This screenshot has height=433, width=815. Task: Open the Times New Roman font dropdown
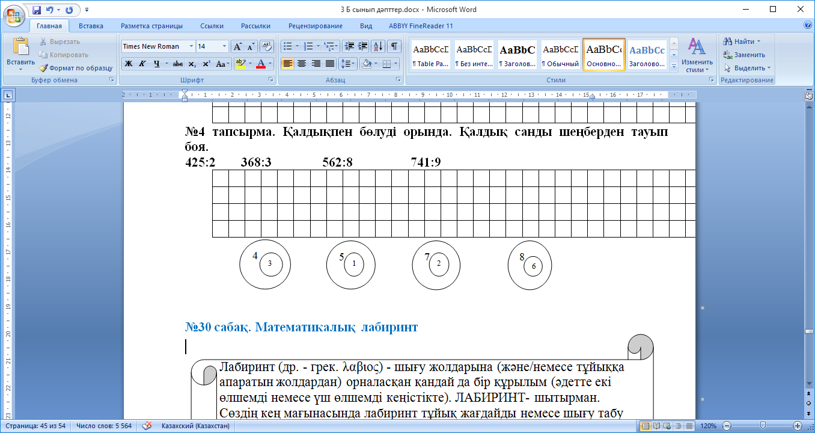pyautogui.click(x=192, y=46)
